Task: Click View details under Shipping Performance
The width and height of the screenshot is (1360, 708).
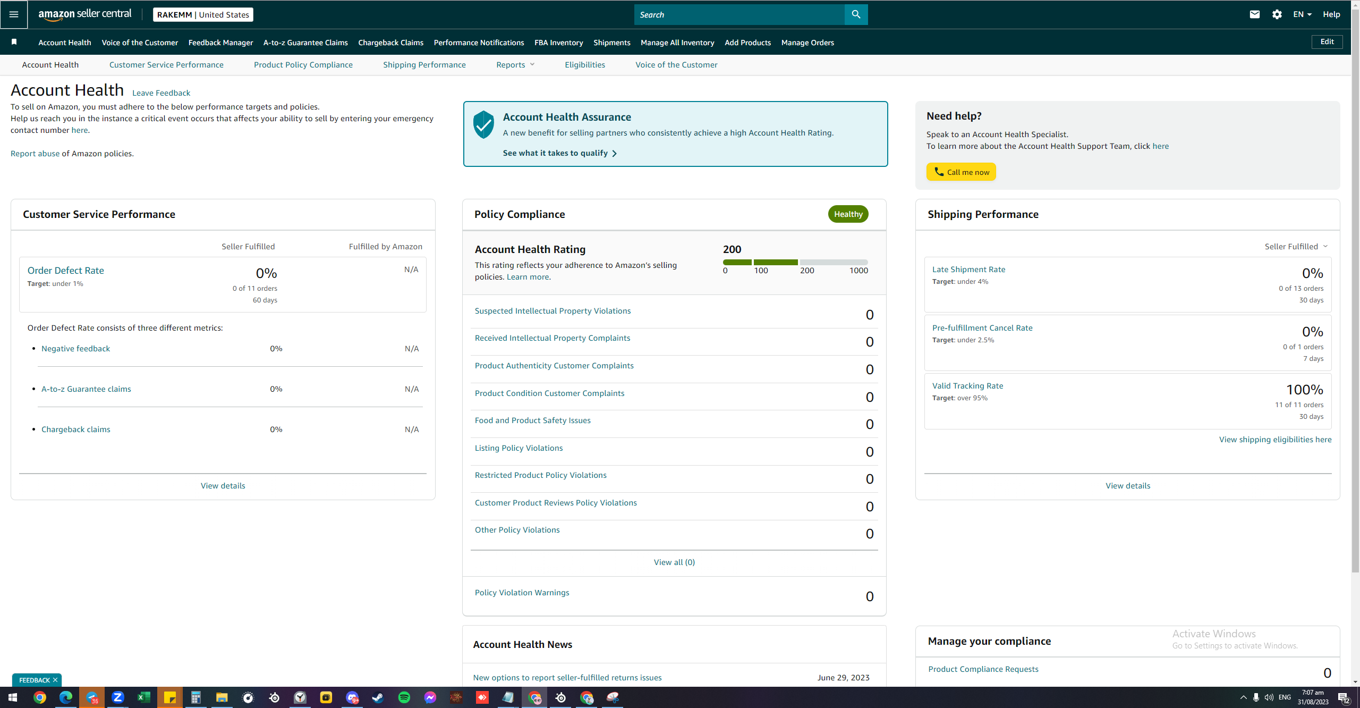Action: point(1128,486)
